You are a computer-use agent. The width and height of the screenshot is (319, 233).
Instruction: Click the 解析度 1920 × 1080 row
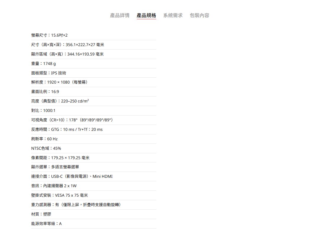[59, 82]
